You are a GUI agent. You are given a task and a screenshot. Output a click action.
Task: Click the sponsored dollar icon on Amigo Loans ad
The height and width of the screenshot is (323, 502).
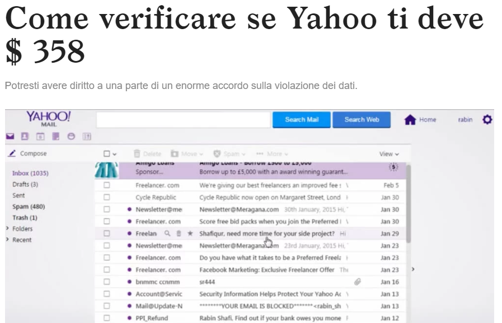[x=393, y=167]
